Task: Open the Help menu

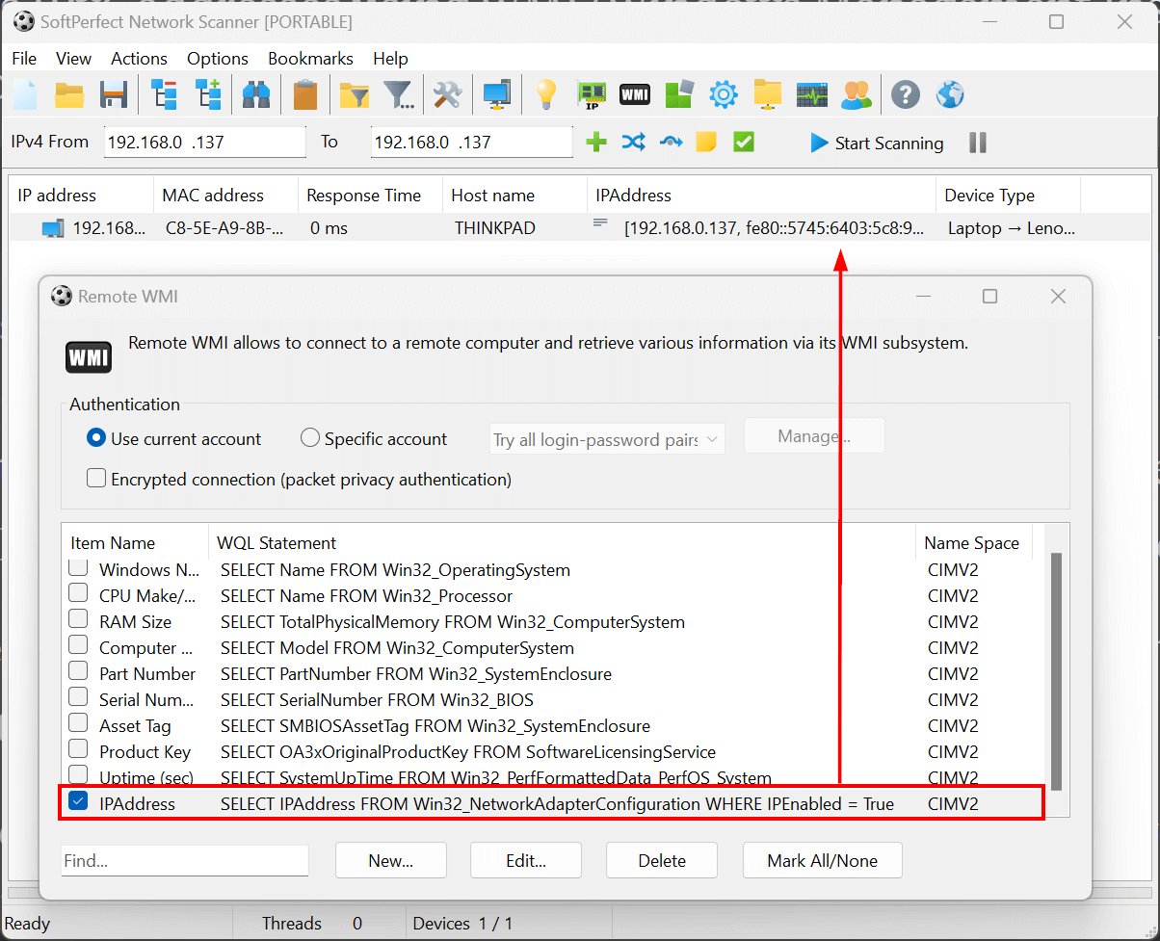Action: tap(390, 59)
